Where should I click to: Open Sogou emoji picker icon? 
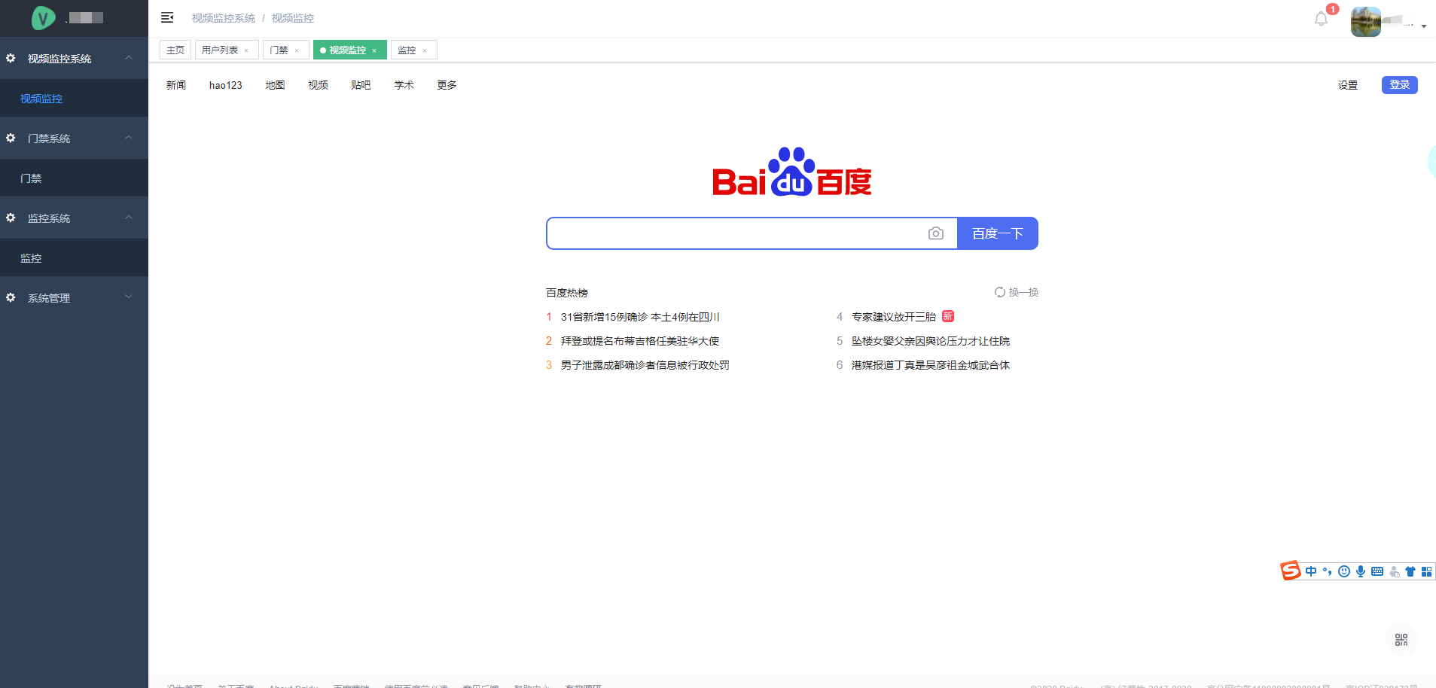coord(1343,571)
